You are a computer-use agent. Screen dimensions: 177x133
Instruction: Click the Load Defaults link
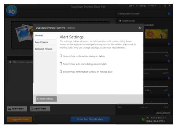pyautogui.click(x=163, y=113)
